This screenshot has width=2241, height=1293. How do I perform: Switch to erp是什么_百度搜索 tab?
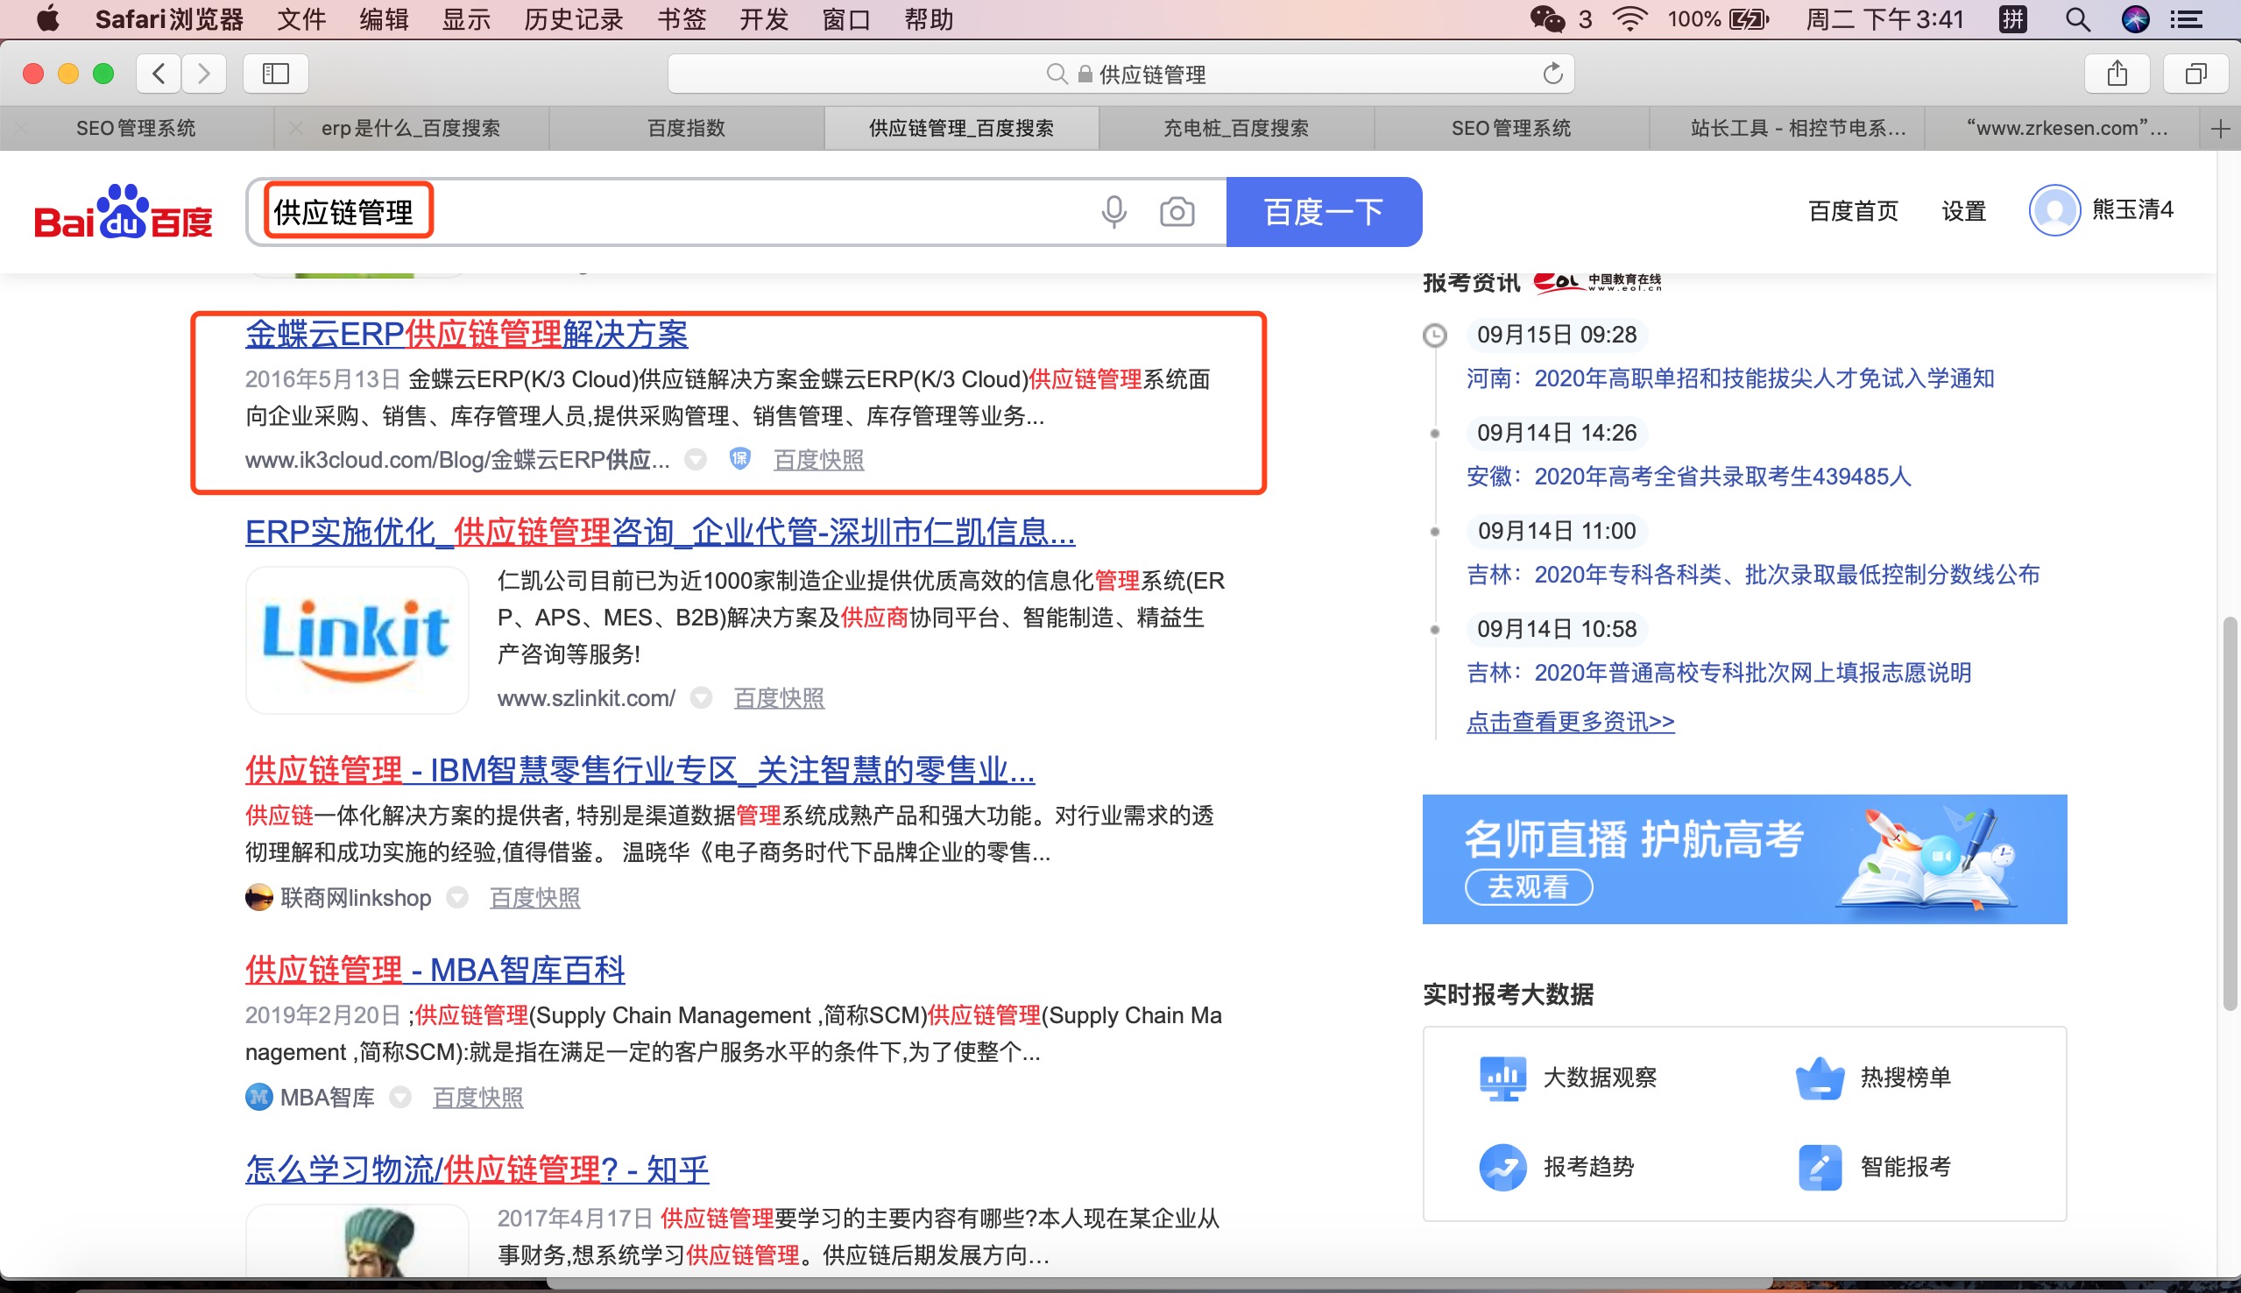(410, 129)
